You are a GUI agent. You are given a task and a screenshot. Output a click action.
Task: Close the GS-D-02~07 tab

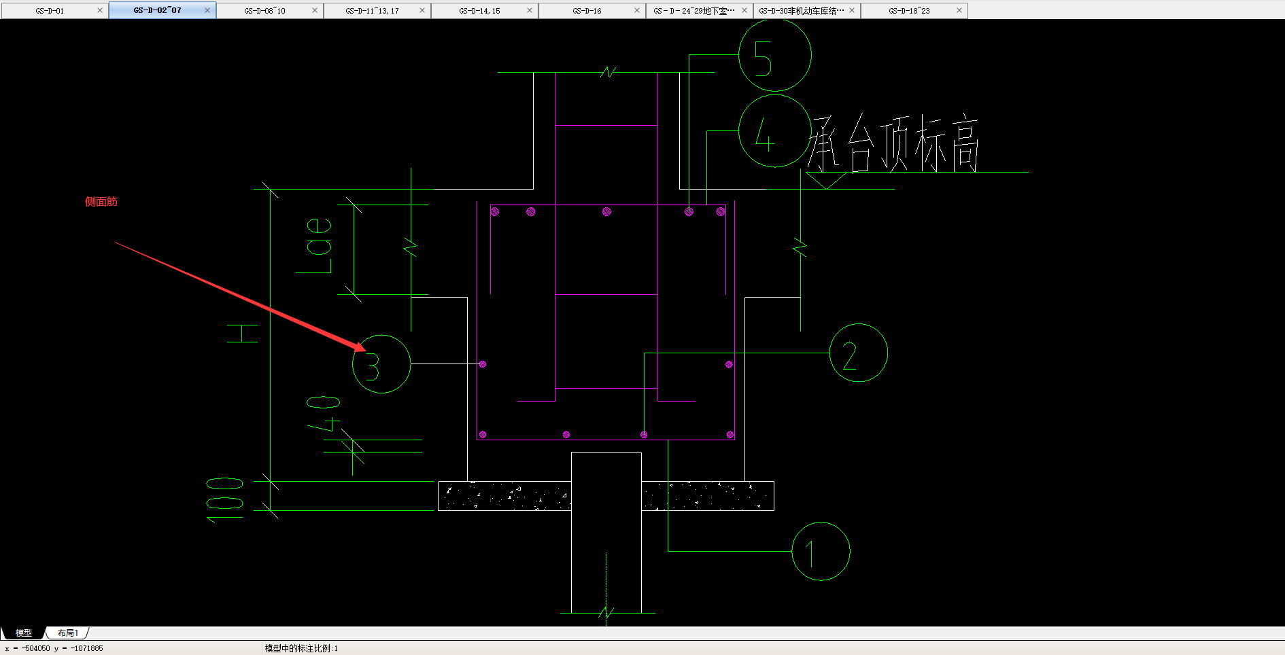pos(207,10)
